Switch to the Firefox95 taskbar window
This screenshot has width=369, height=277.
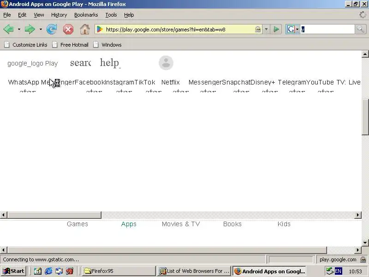pos(119,271)
